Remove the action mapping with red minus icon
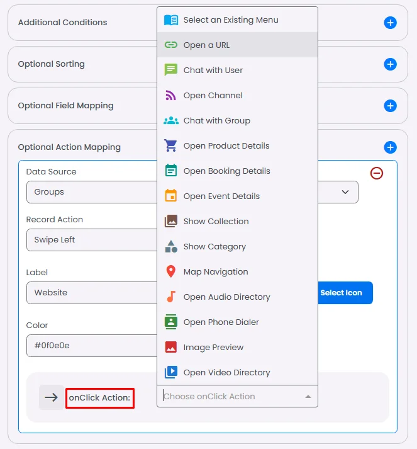Viewport: 417px width, 449px height. coord(376,173)
